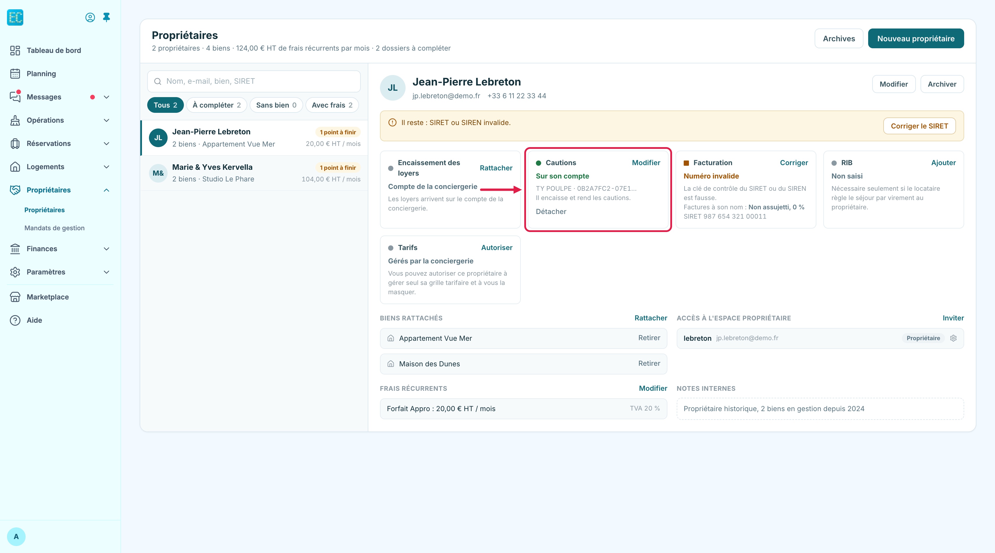Select the Tous filter tab
995x553 pixels.
165,105
